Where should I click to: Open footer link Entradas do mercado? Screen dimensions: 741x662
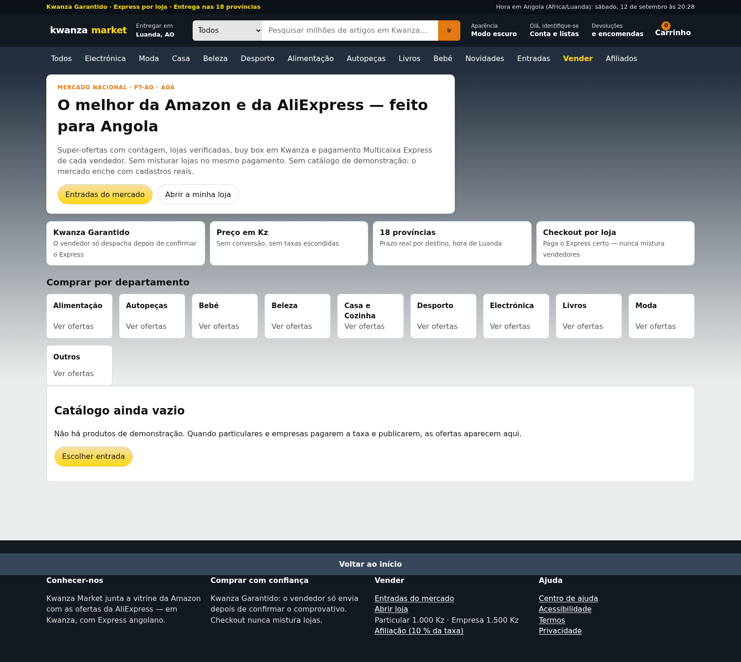(414, 598)
